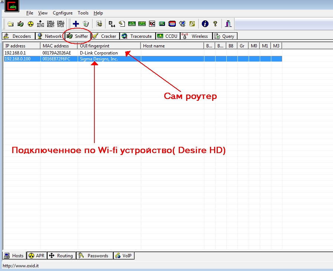Screen dimensions: 333x271
Task: Click the recycle bin Remove icon
Action: (x=86, y=24)
